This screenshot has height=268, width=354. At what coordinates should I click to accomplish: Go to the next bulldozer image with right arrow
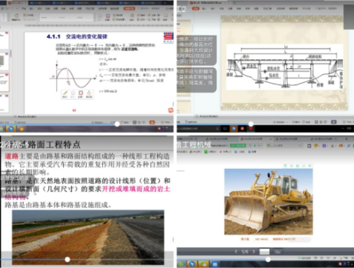(254, 252)
